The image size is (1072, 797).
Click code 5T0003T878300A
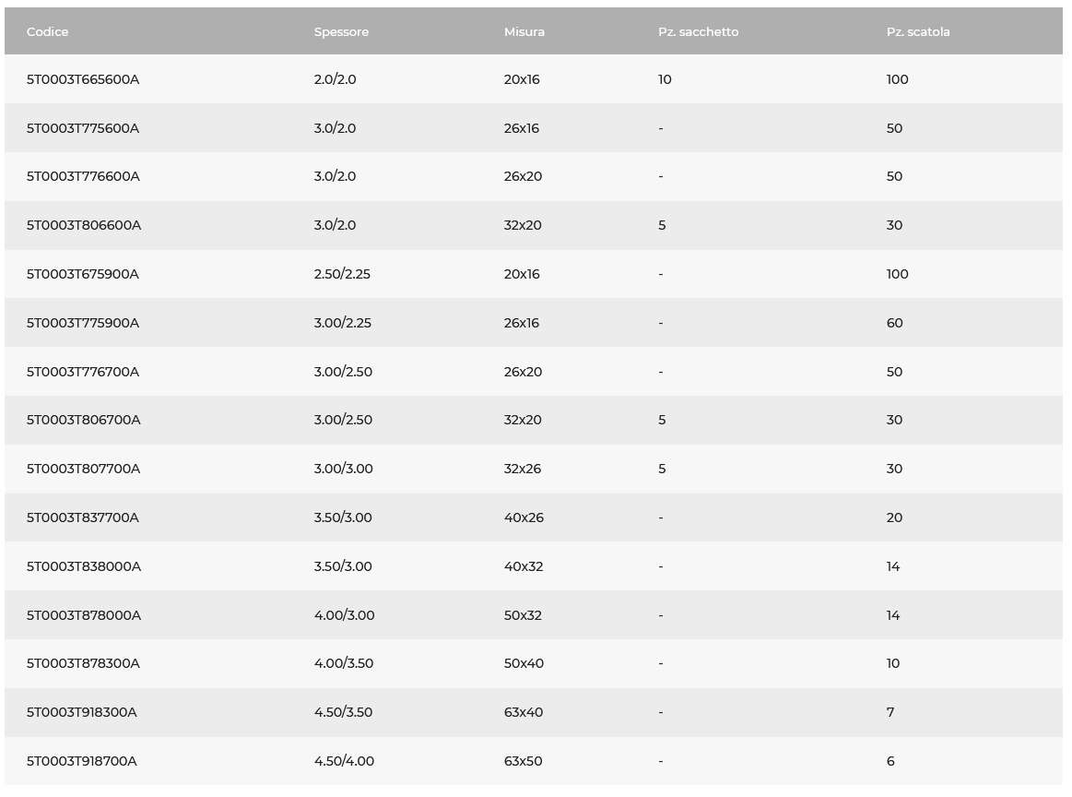point(83,663)
